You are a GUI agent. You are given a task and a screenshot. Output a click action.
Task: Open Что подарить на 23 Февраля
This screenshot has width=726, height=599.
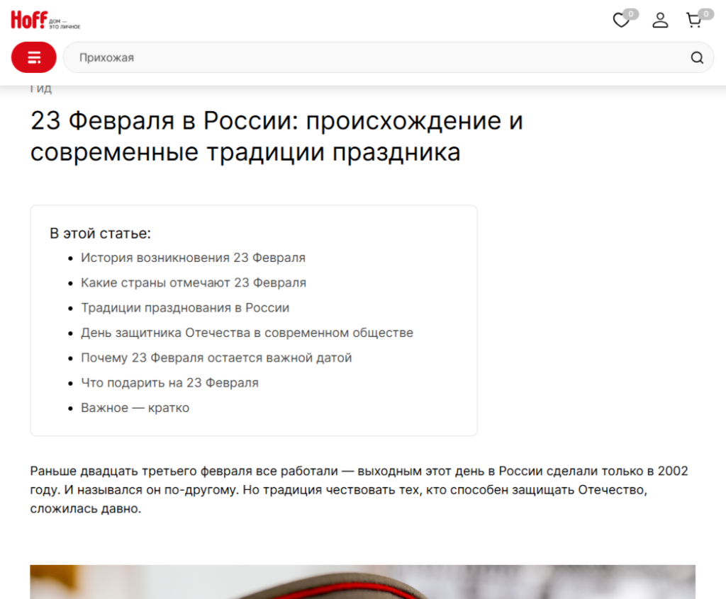point(169,382)
